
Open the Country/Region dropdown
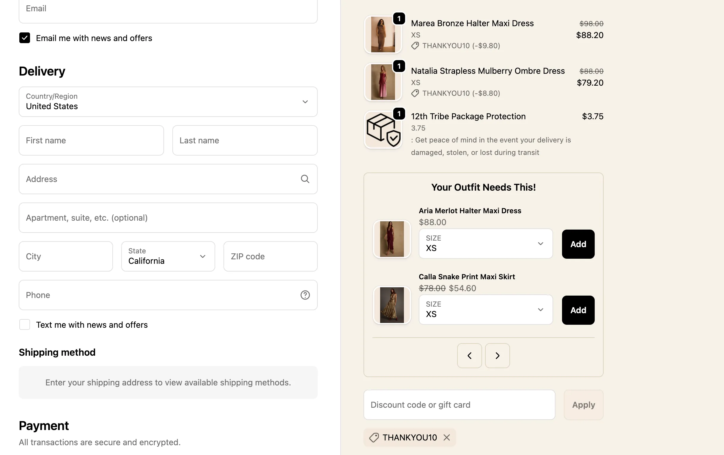168,102
